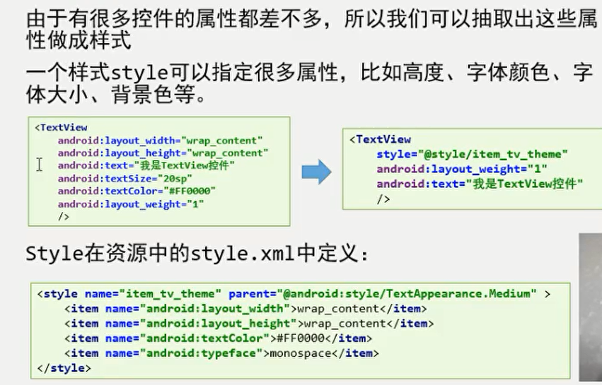Click android:textSize="20sp" line
602x385 pixels.
tap(125, 179)
